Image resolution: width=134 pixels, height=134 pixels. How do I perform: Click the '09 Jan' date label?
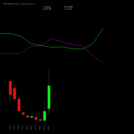[x=48, y=128]
